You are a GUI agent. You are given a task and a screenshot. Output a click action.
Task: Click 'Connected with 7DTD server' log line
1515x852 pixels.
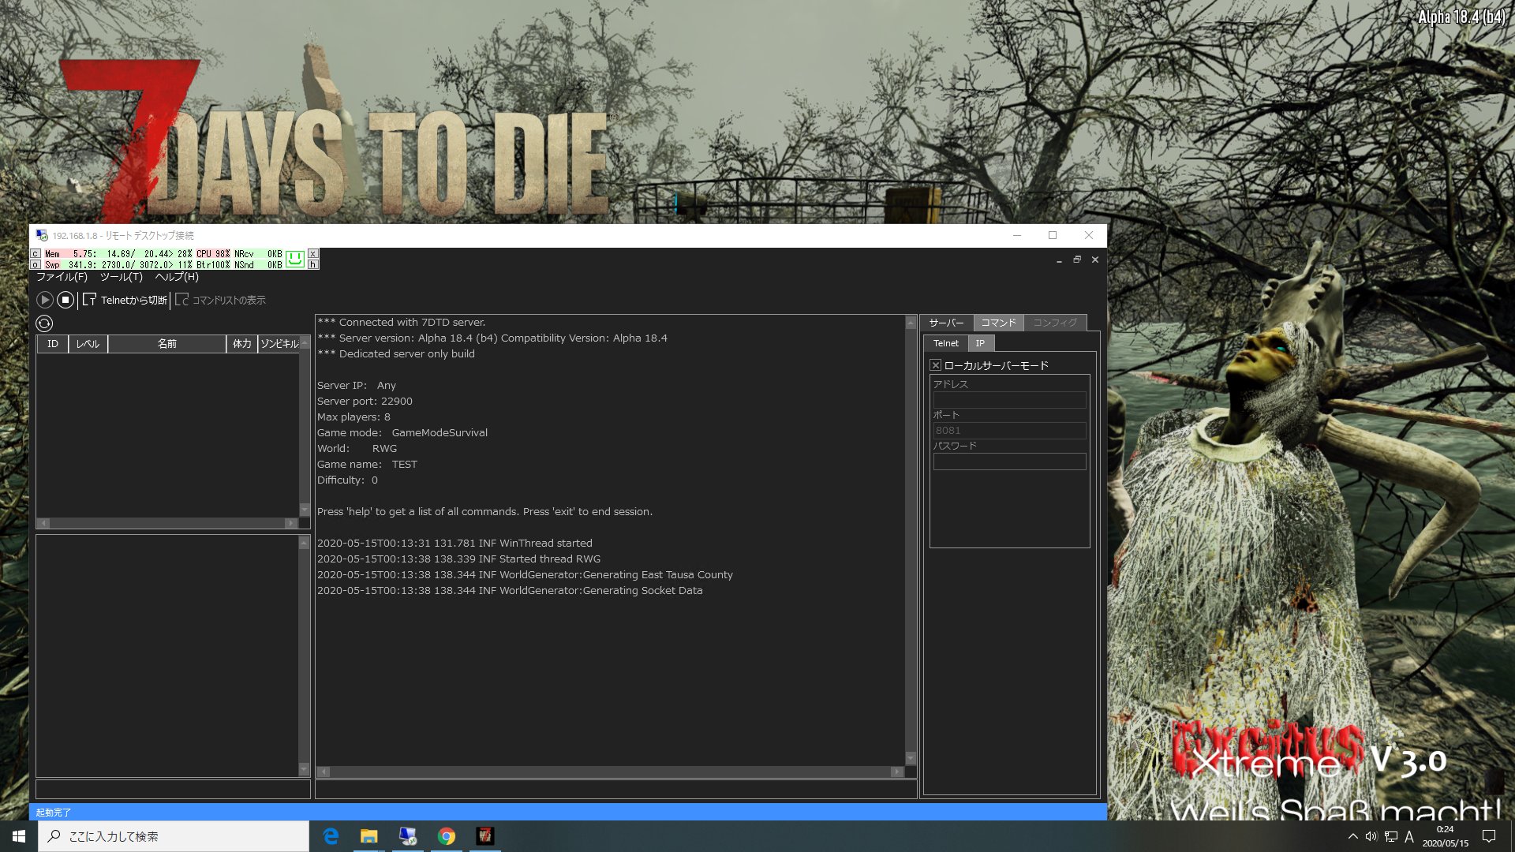pyautogui.click(x=402, y=323)
